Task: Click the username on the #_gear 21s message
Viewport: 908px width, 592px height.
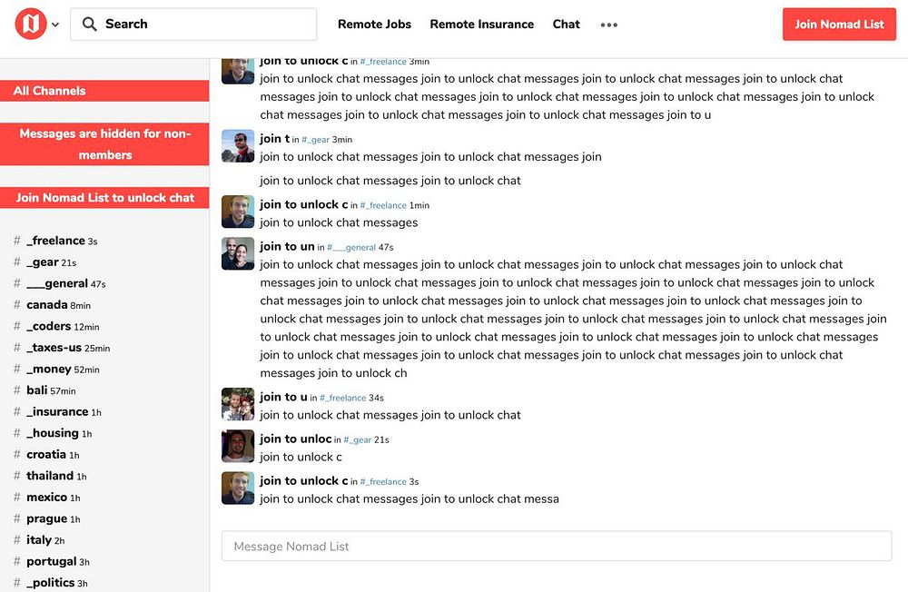Action: click(295, 439)
